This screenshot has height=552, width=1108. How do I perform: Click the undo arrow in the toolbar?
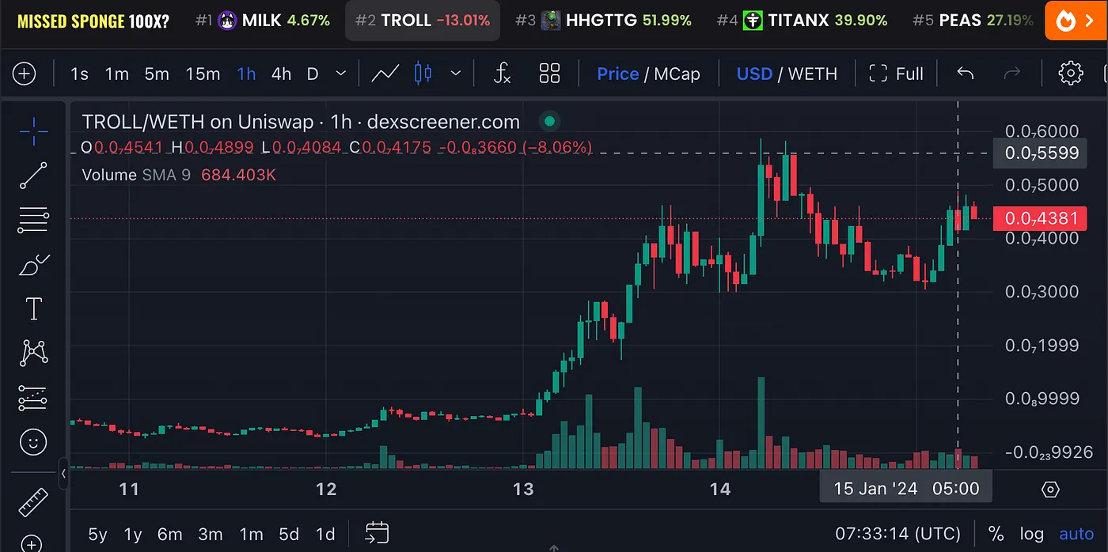pyautogui.click(x=965, y=73)
